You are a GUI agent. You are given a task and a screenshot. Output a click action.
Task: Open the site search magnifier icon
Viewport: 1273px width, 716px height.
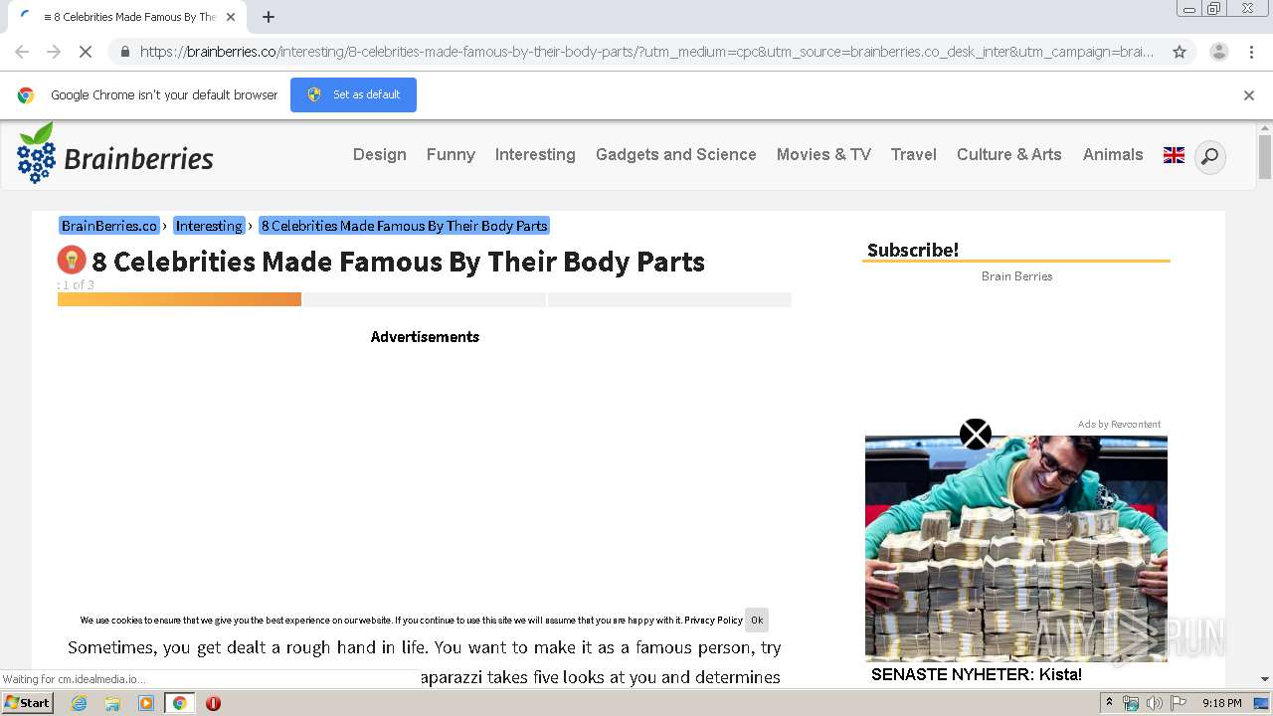(x=1209, y=156)
